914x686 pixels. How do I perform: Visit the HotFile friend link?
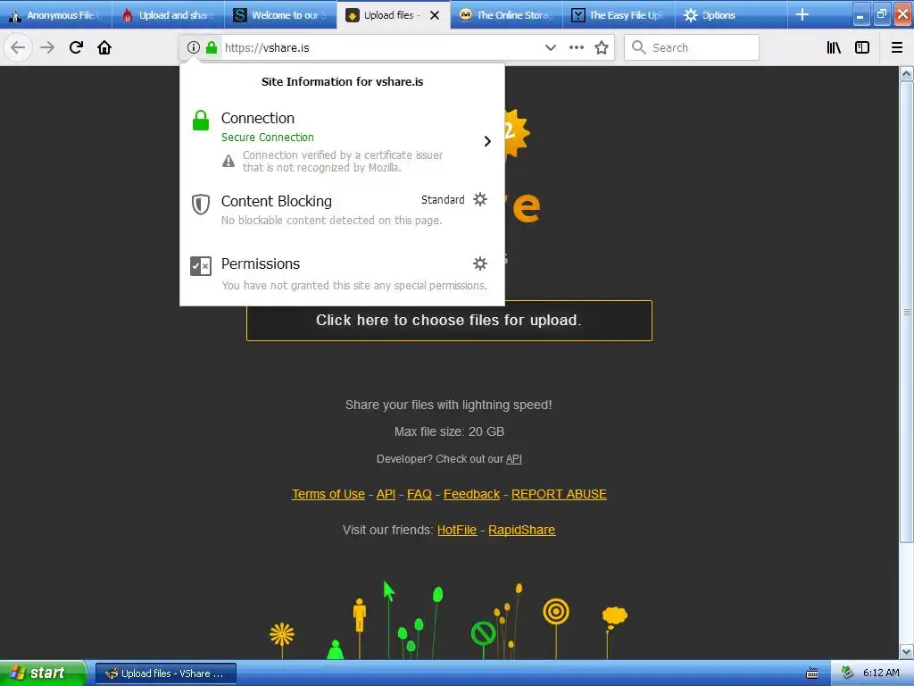457,530
